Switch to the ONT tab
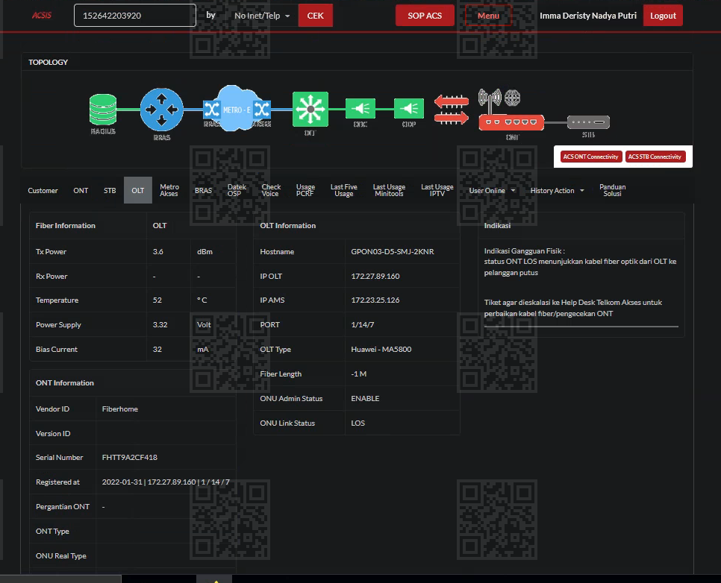 tap(81, 190)
